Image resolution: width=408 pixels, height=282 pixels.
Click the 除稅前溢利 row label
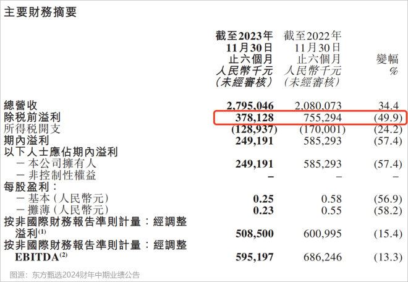pyautogui.click(x=29, y=117)
